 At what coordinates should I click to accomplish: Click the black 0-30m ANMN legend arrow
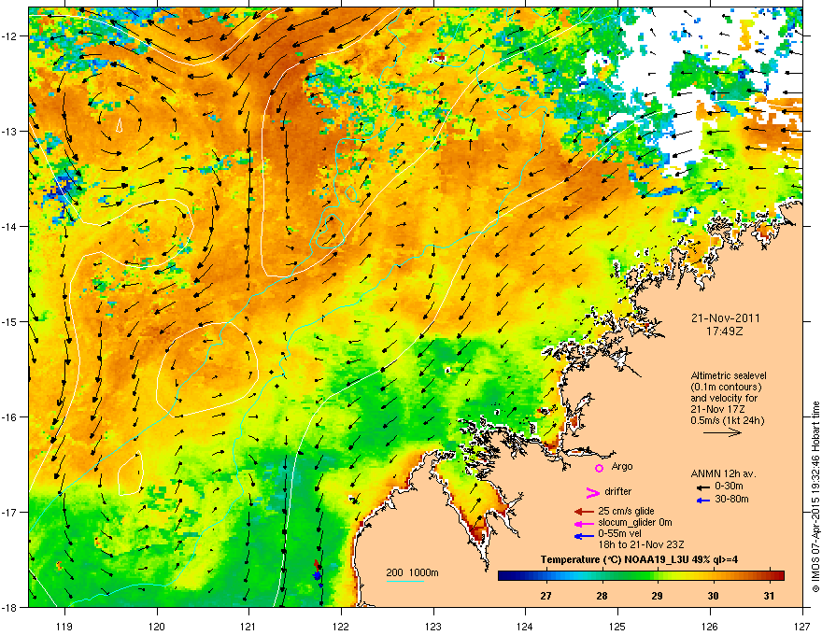[x=703, y=487]
